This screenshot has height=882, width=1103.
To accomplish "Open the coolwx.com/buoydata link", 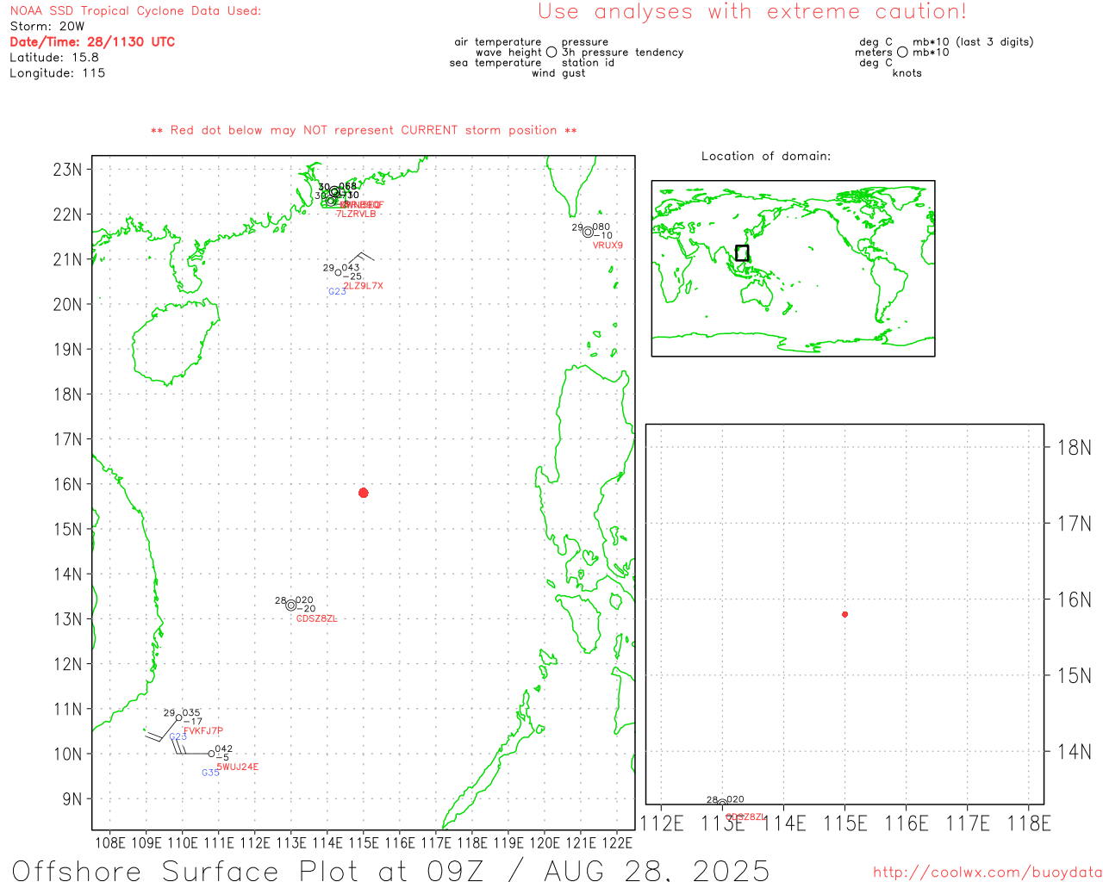I will point(988,873).
